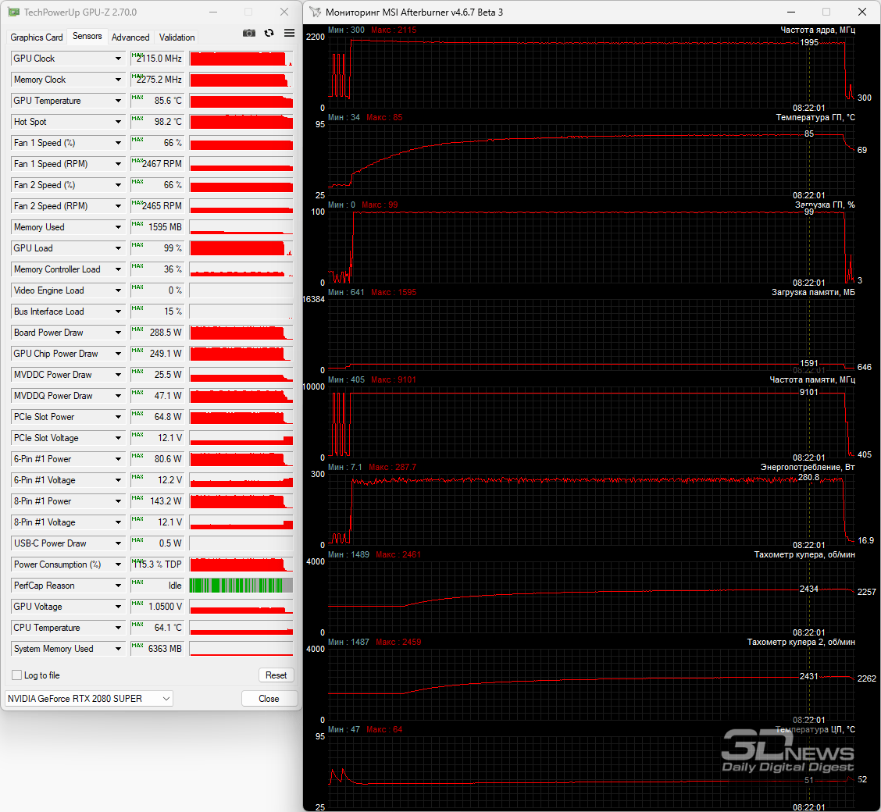Click the 280.8 power marker value
881x812 pixels.
(808, 477)
